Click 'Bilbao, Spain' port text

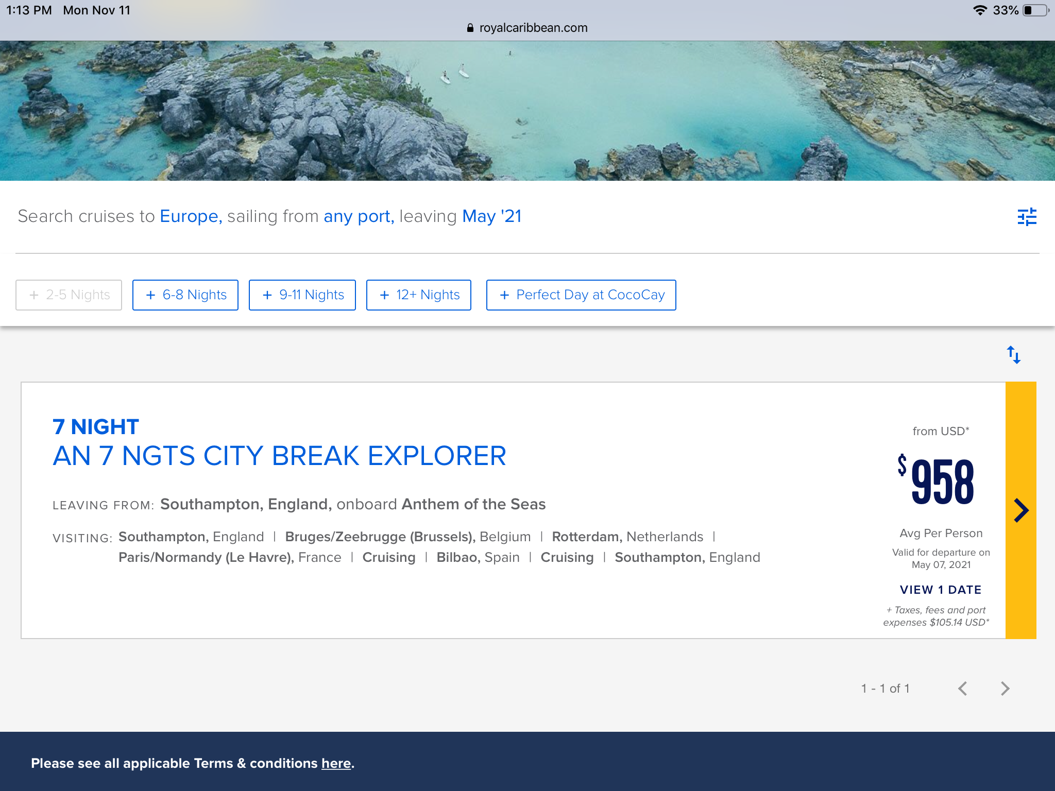(478, 557)
